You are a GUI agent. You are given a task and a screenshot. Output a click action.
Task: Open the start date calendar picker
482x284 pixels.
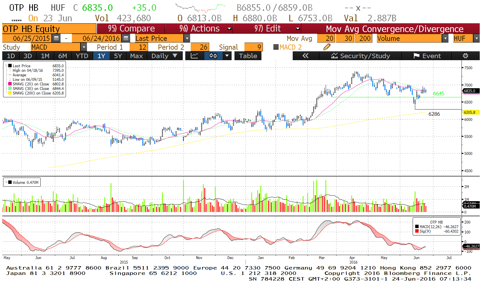56,38
